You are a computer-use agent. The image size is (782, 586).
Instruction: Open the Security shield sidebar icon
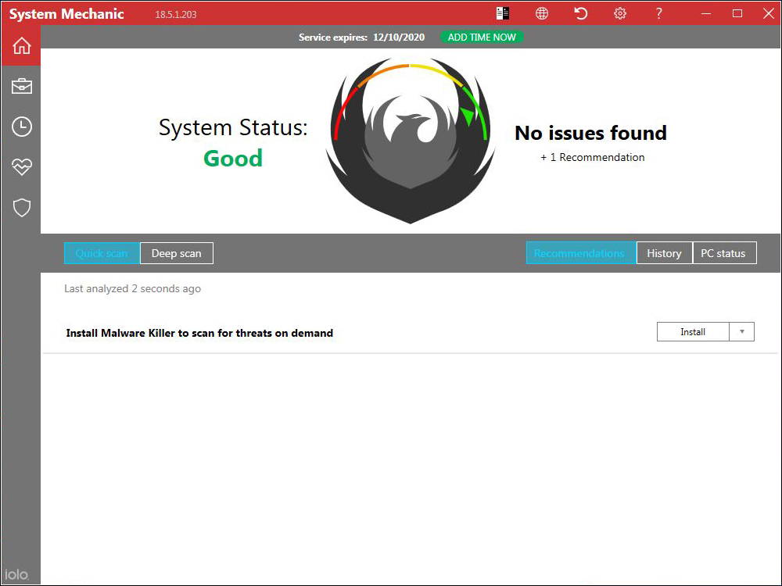pos(21,208)
